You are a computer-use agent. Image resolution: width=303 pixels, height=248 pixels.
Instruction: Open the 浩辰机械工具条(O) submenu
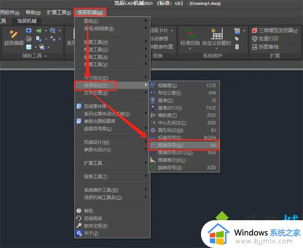pyautogui.click(x=112, y=197)
